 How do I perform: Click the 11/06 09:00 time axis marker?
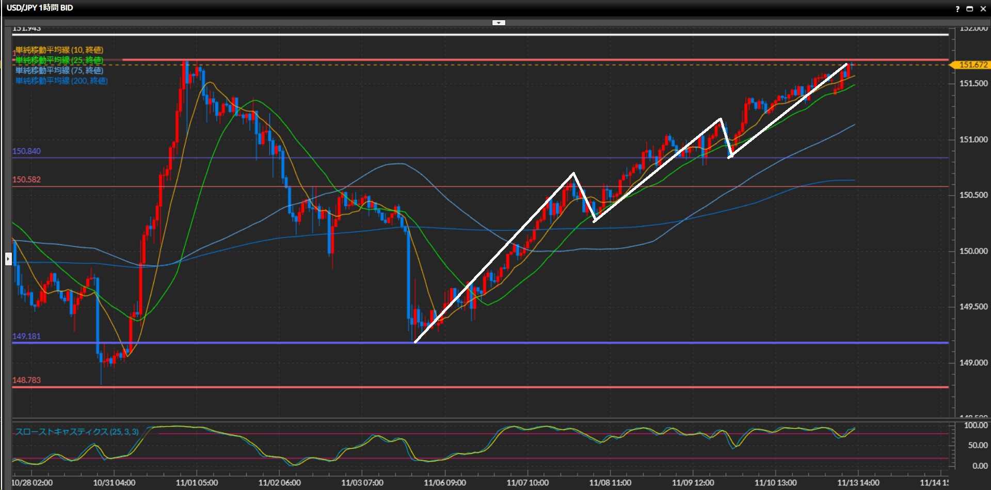click(444, 483)
